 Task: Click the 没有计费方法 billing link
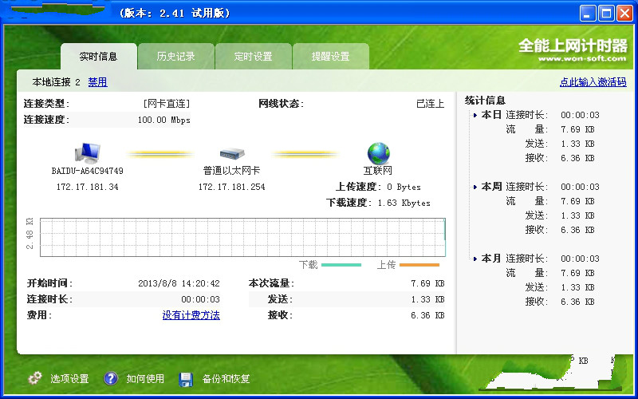(x=191, y=315)
